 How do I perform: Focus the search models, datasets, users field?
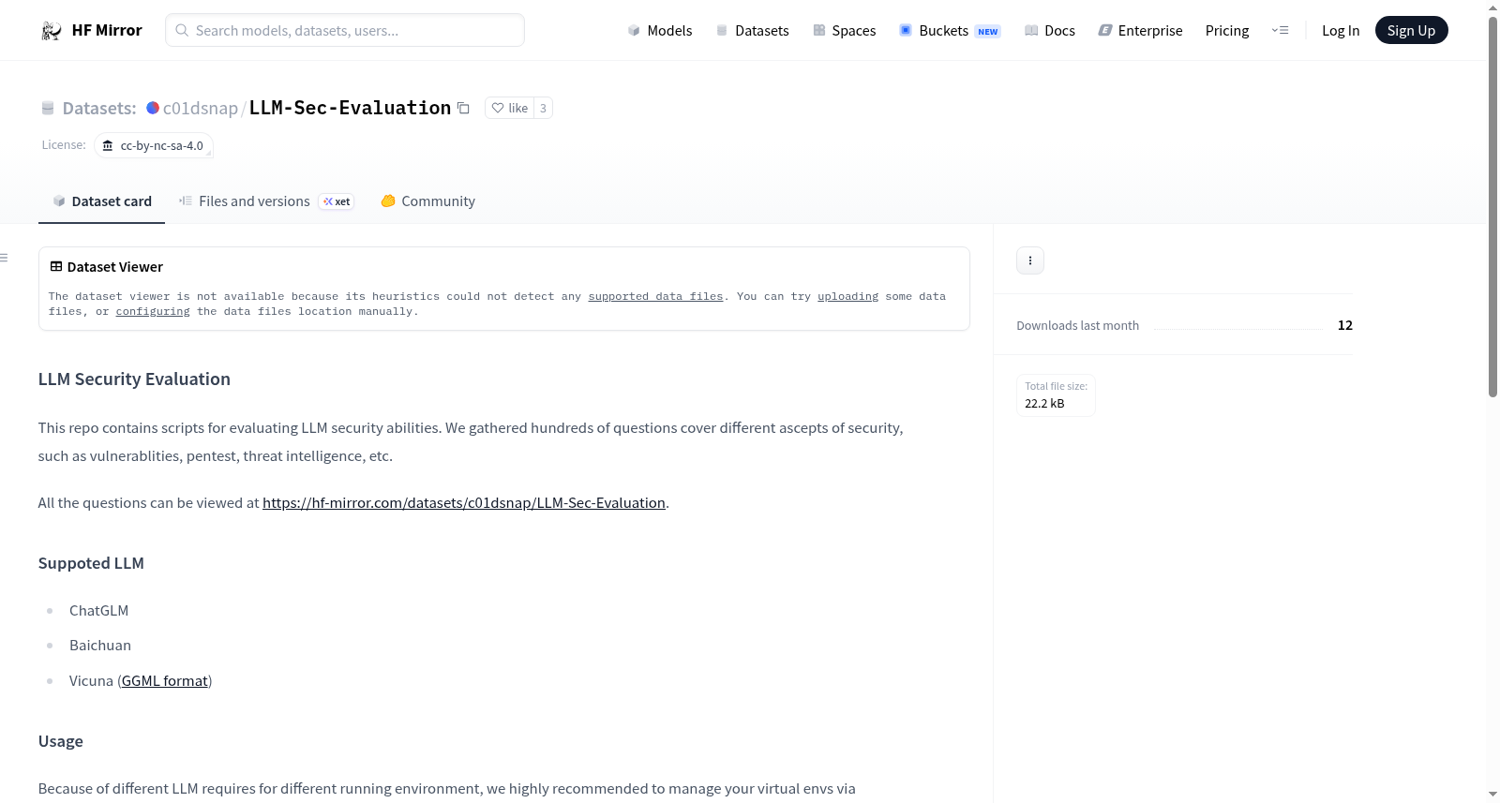345,30
